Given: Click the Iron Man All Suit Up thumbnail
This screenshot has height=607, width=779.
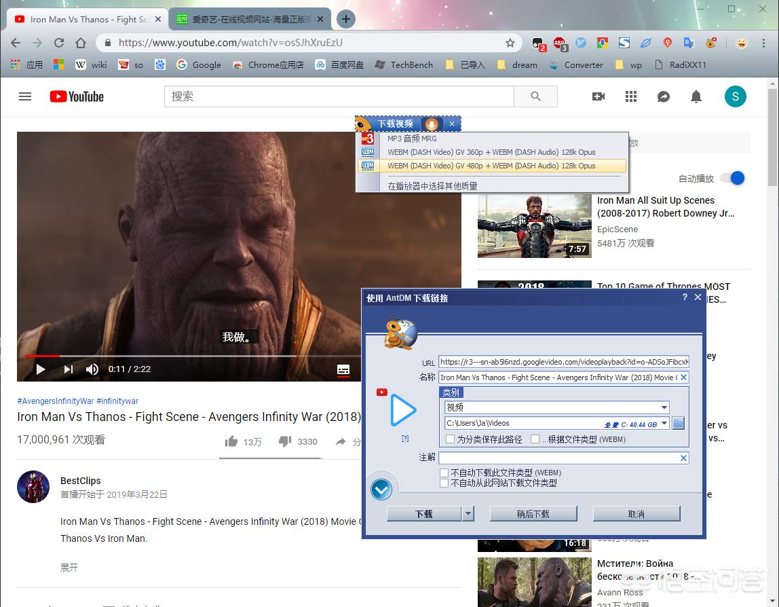Looking at the screenshot, I should 534,226.
